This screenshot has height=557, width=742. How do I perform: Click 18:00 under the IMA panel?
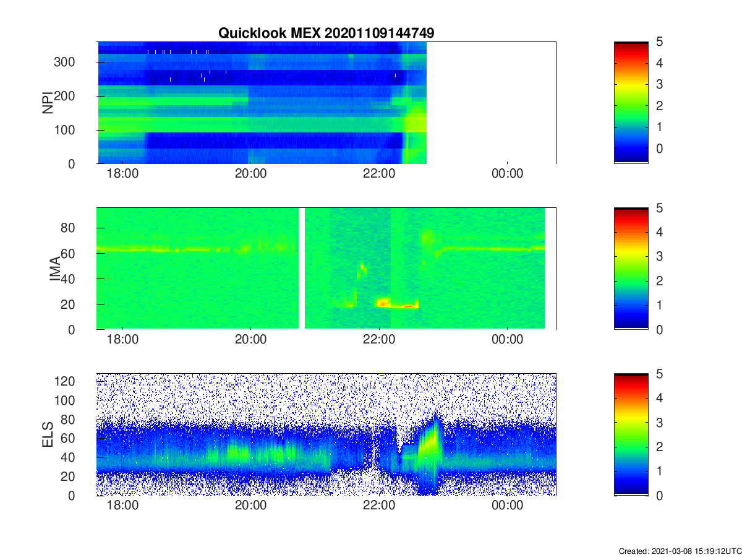[x=122, y=340]
